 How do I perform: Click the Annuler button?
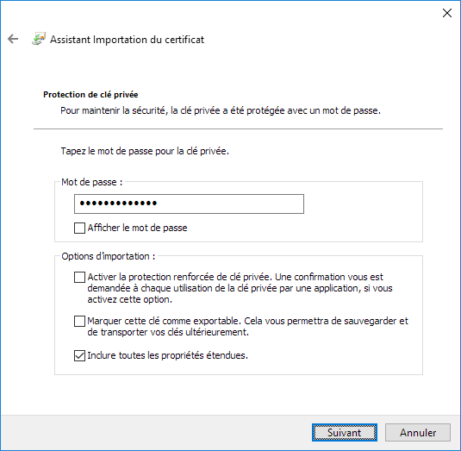418,433
